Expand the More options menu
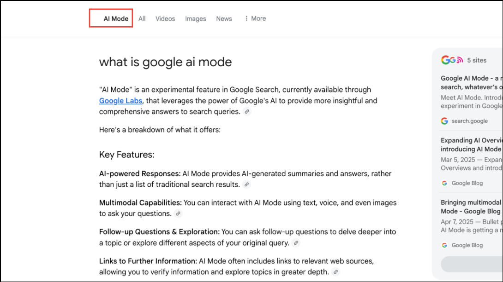The height and width of the screenshot is (282, 503). pos(255,18)
